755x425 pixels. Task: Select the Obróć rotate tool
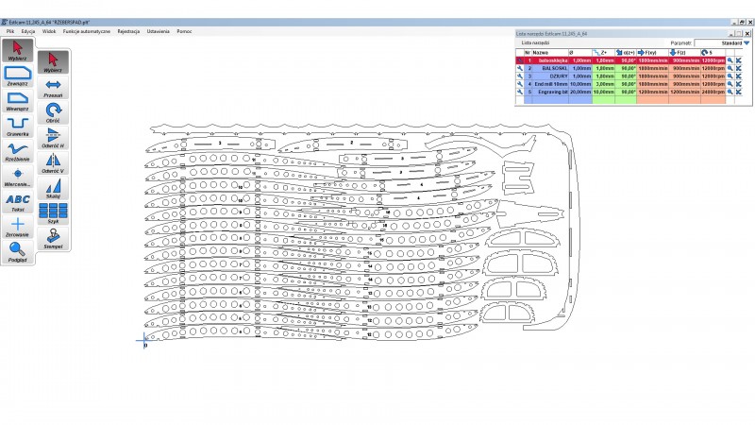pos(53,112)
